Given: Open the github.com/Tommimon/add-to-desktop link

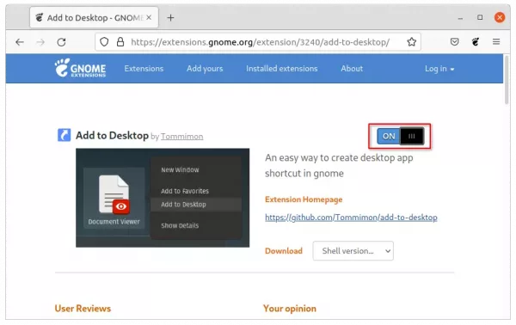Looking at the screenshot, I should pyautogui.click(x=351, y=218).
